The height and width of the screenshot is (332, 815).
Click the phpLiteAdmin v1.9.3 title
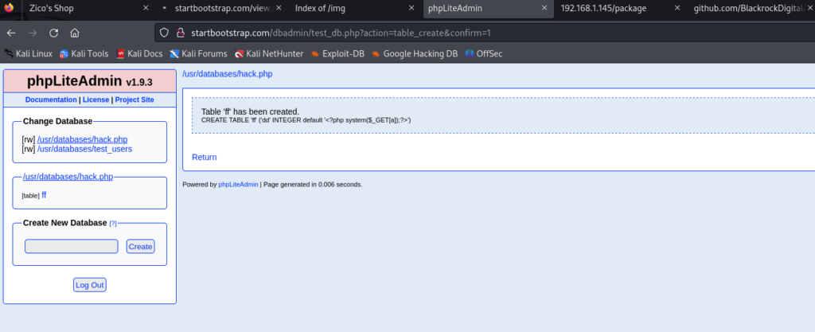(90, 81)
